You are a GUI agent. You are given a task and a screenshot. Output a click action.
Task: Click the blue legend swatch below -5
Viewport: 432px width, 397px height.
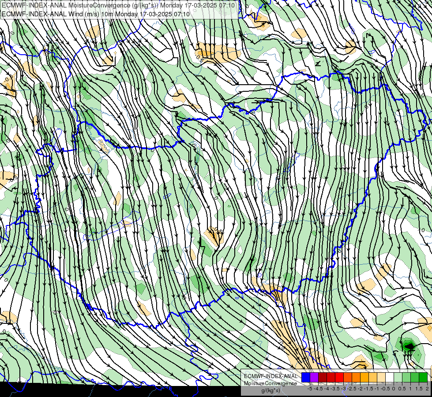305,377
